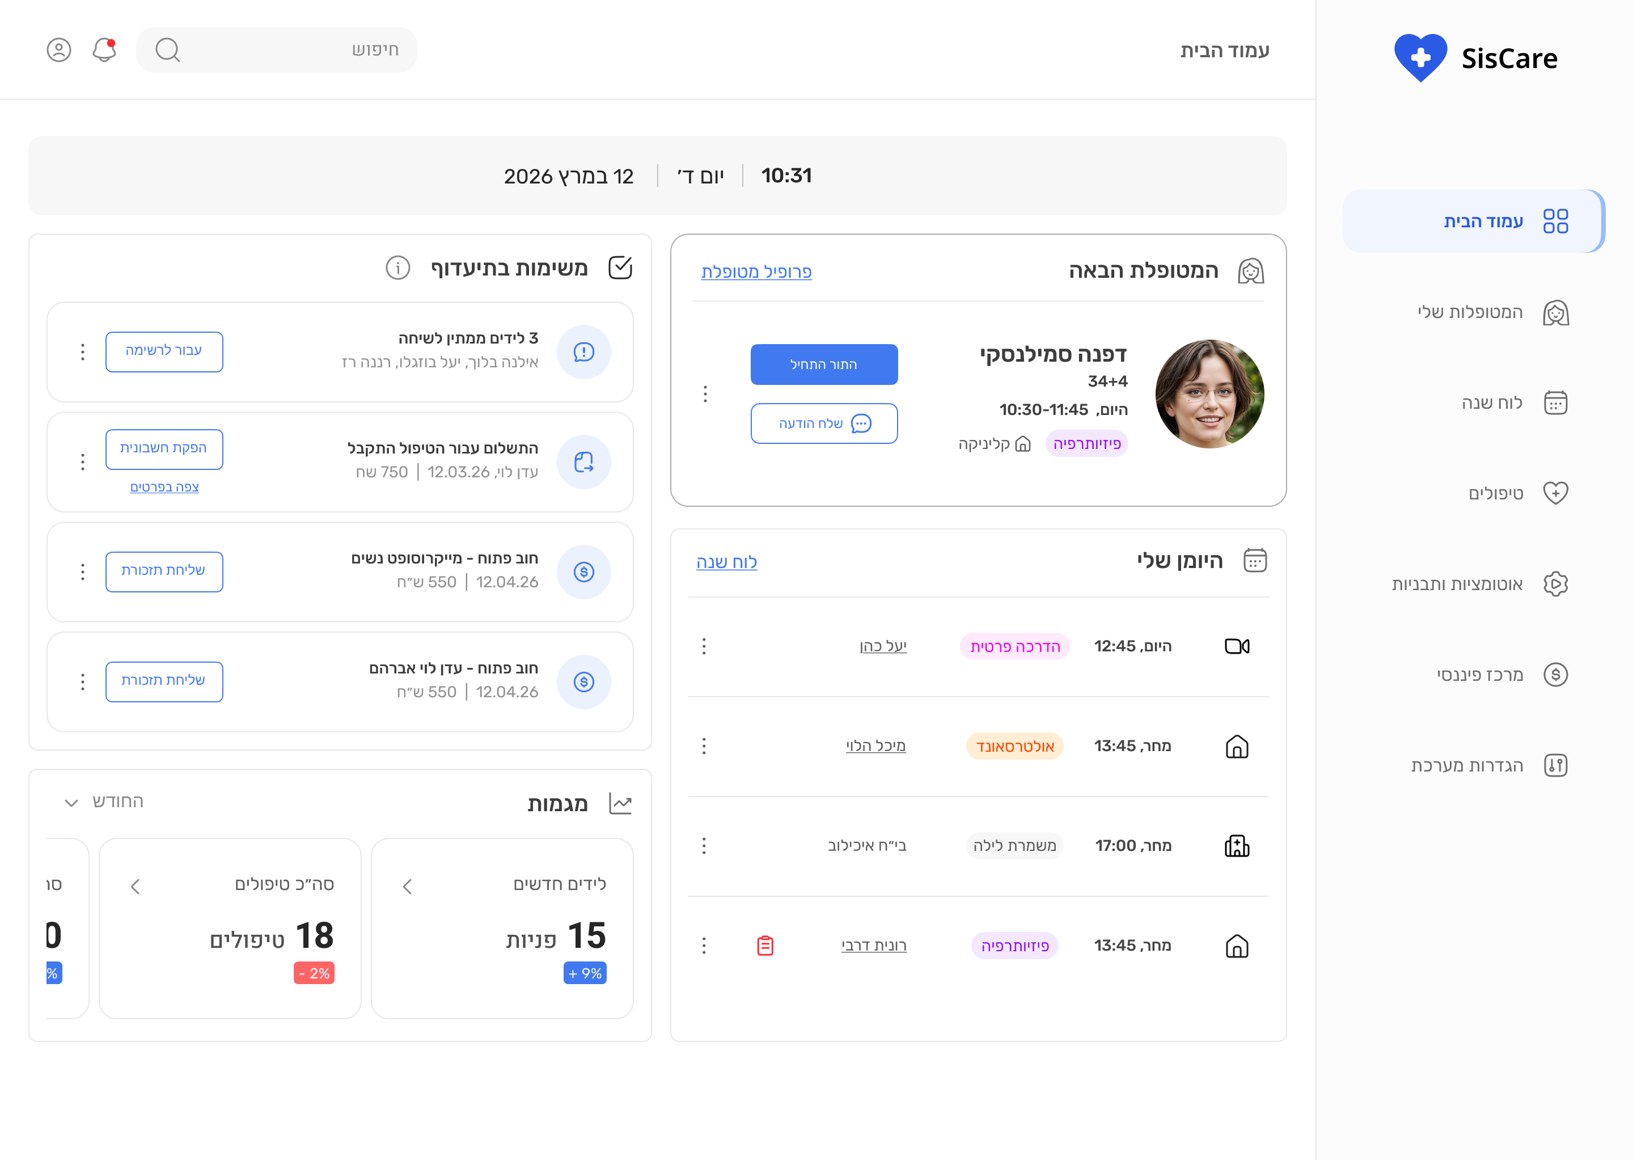Click the trend chart icon of מגמות
1633x1161 pixels.
coord(620,803)
